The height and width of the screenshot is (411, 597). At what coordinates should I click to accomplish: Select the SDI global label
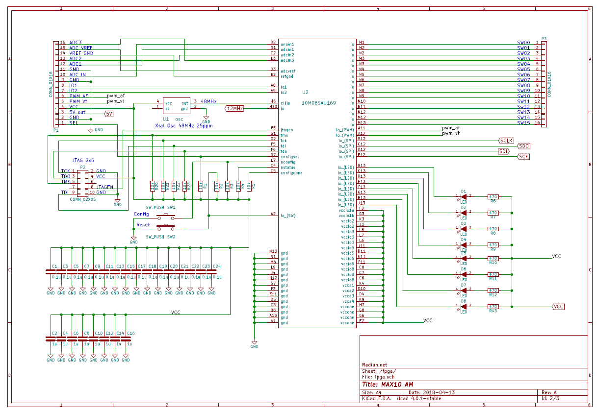coord(504,151)
